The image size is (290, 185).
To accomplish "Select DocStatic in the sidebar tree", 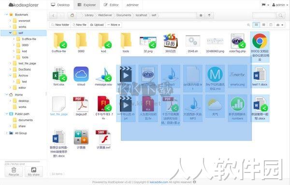I will point(25,70).
